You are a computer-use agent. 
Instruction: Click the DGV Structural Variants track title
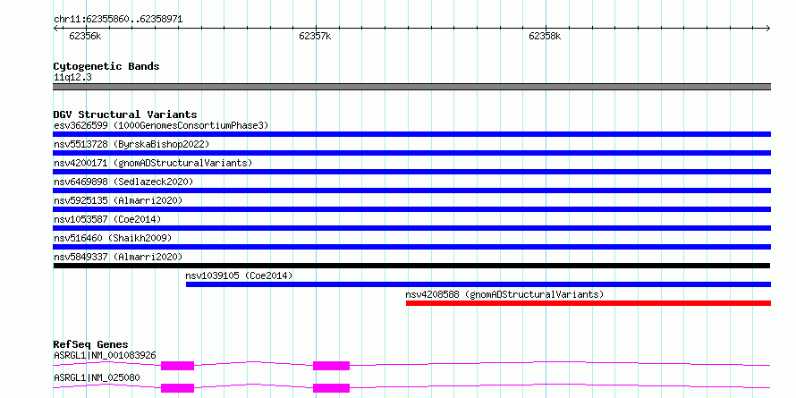click(125, 114)
